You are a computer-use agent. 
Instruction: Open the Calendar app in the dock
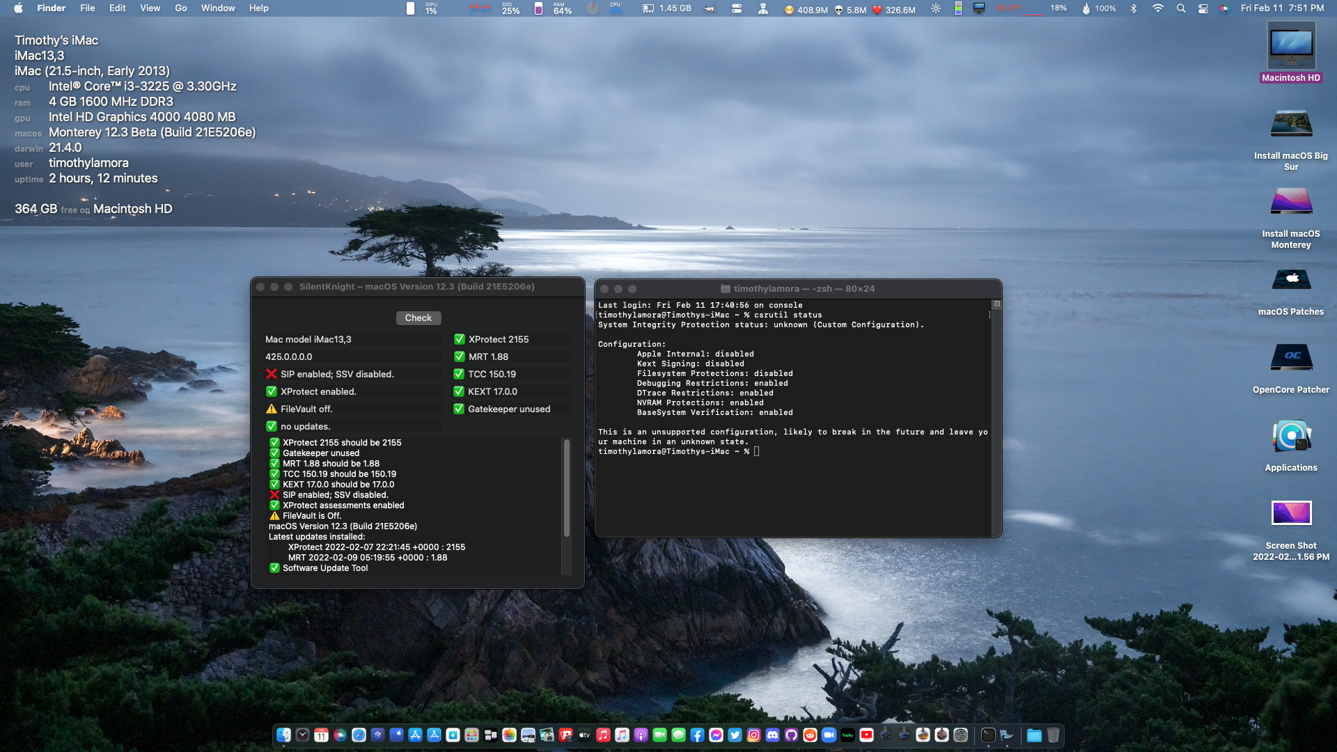click(x=321, y=735)
